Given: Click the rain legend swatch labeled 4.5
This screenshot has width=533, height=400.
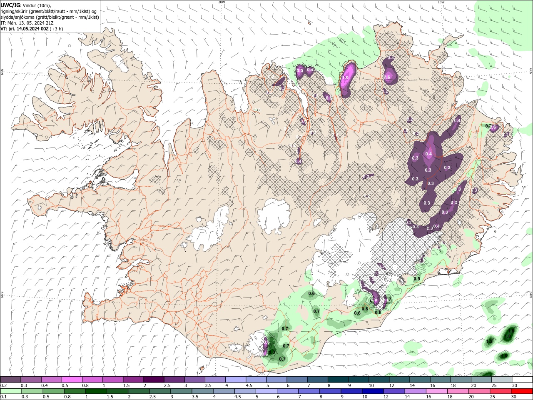Looking at the screenshot, I should 245,391.
